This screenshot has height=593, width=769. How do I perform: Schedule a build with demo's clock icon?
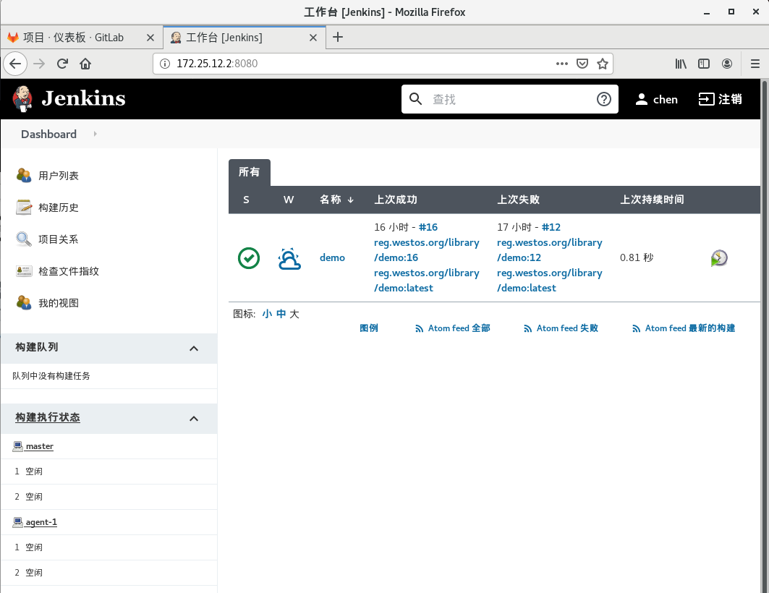pos(719,257)
